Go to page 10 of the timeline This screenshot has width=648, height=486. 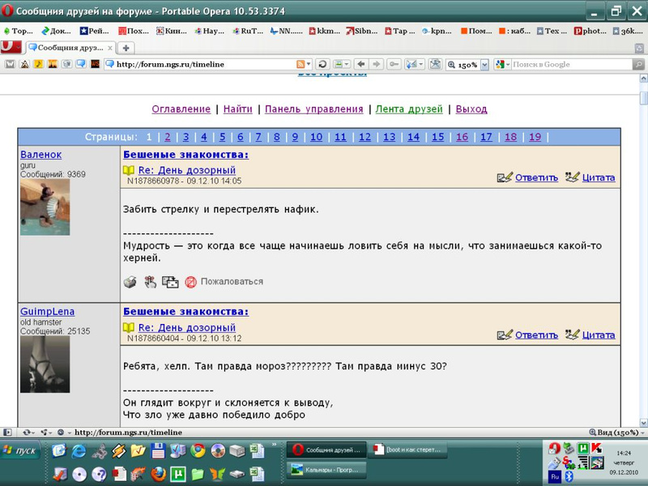click(316, 137)
